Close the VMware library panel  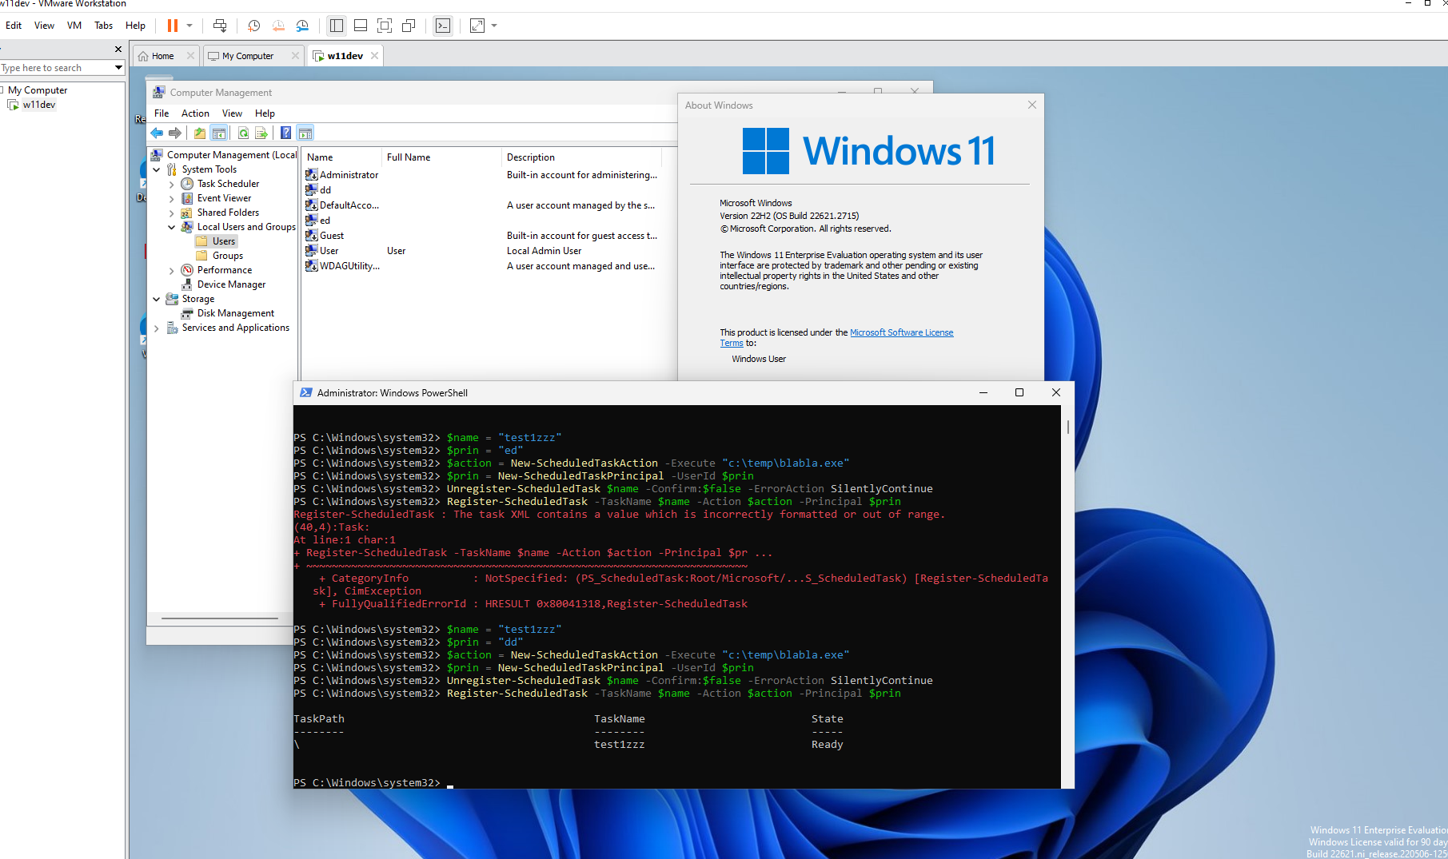tap(118, 50)
